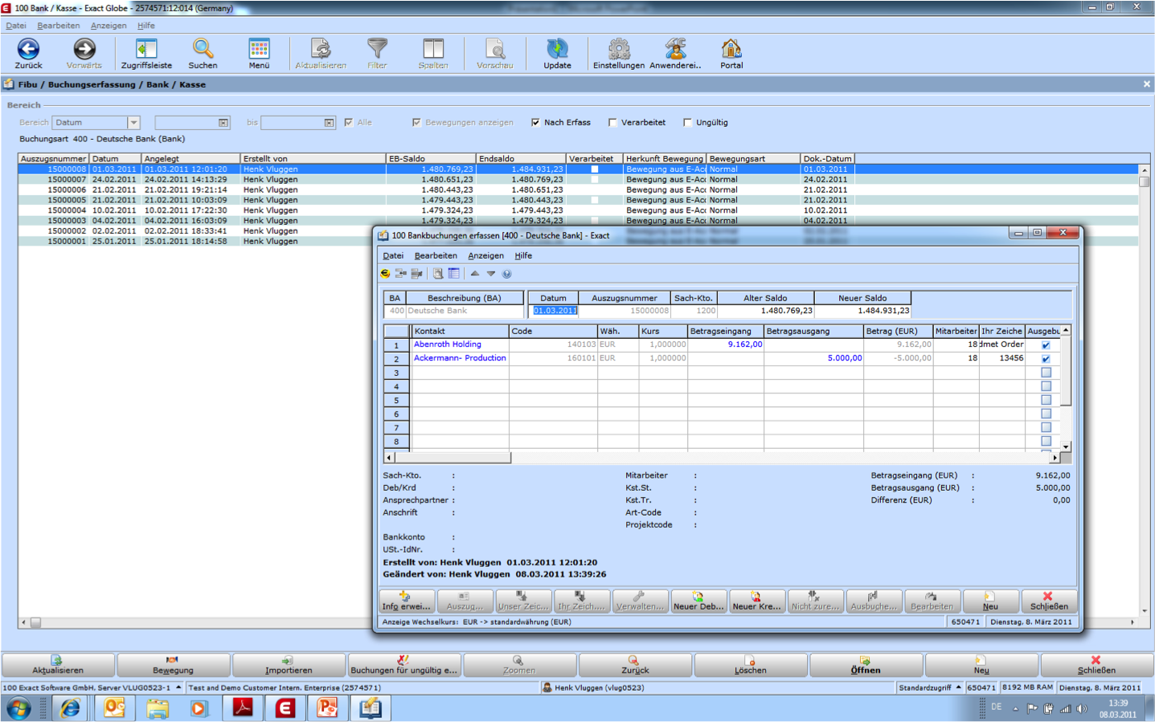Select the Abenroth Holding contact entry

[448, 345]
